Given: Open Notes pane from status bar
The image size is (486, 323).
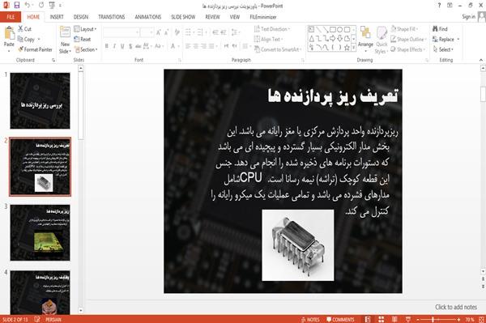Looking at the screenshot, I should click(x=310, y=320).
